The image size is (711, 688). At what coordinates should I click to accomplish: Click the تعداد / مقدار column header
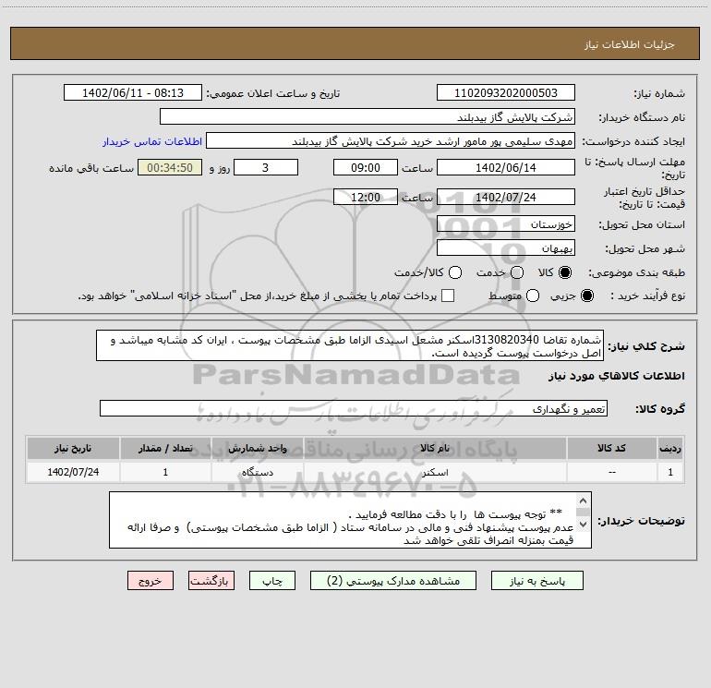pyautogui.click(x=165, y=448)
